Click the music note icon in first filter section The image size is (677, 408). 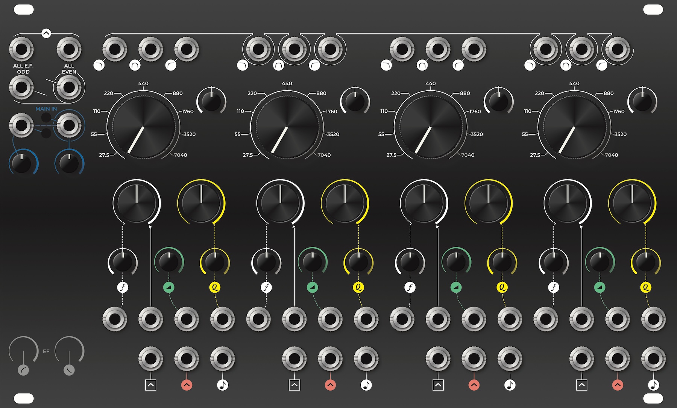coord(223,385)
